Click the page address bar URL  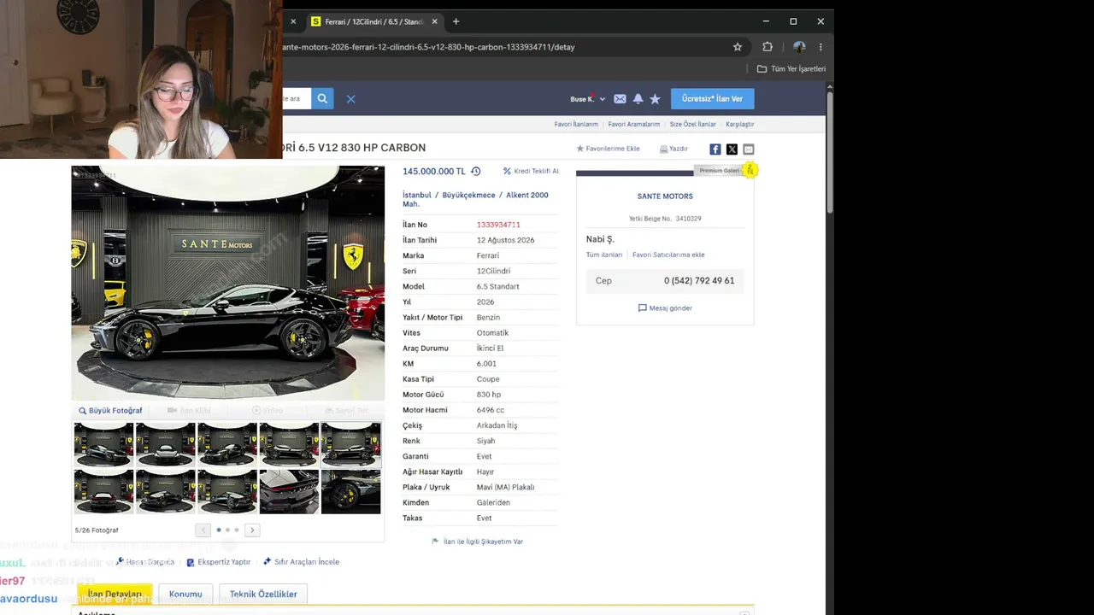coord(428,47)
